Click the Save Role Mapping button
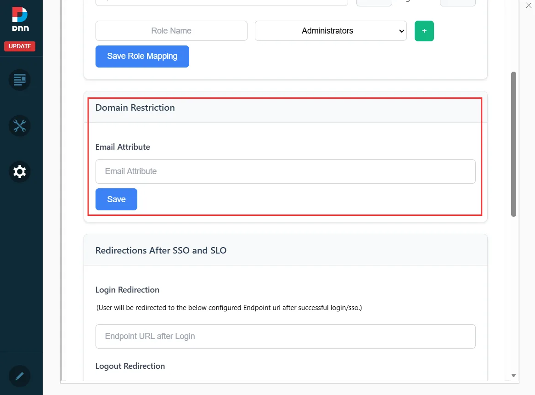This screenshot has height=395, width=535. [142, 56]
